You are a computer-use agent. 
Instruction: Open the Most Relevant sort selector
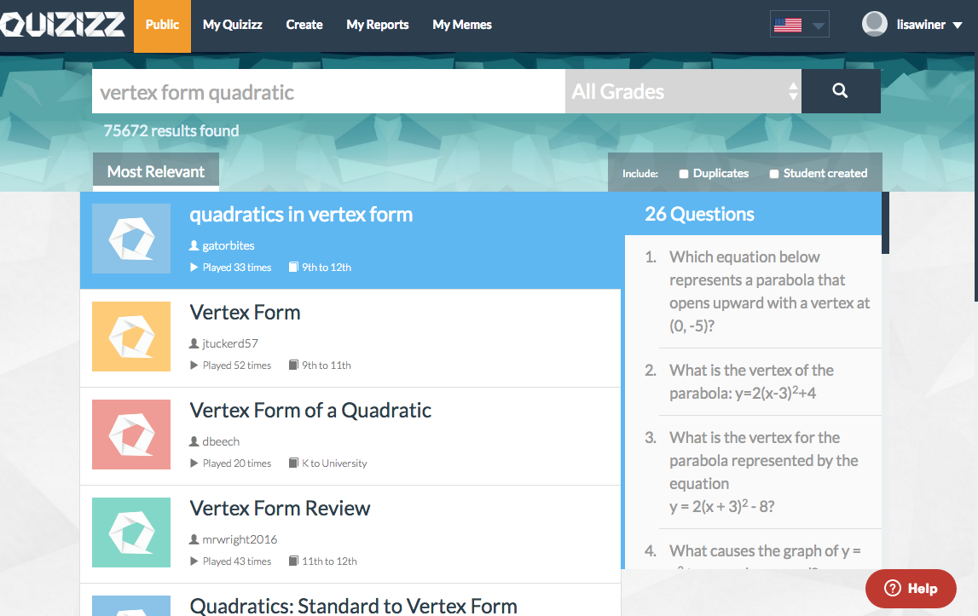(155, 170)
